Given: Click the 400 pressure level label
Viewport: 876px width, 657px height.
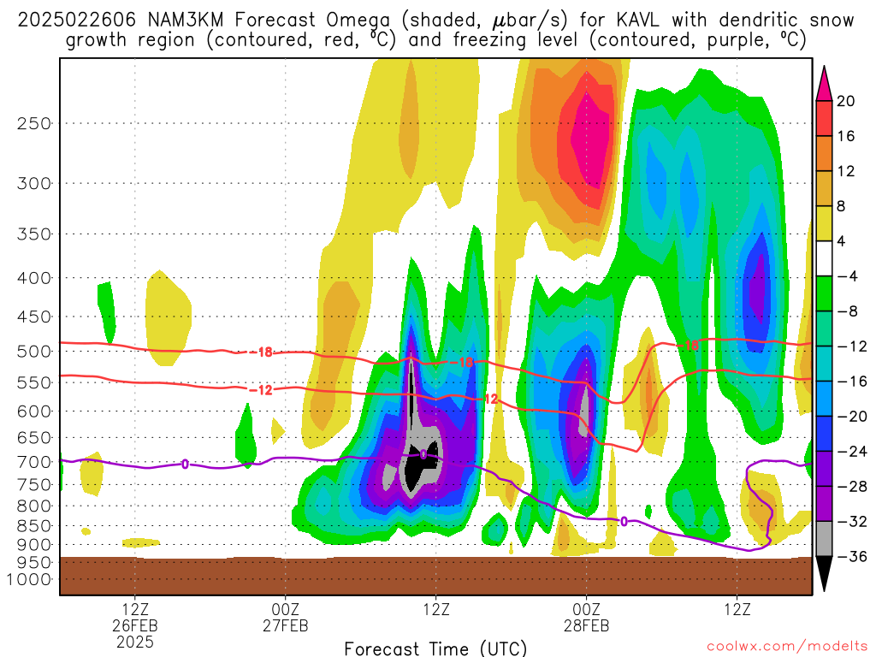Looking at the screenshot, I should [34, 278].
